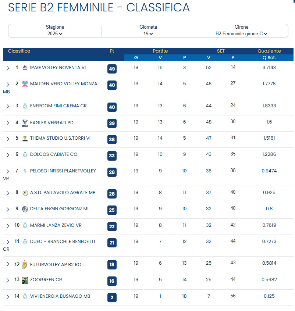This screenshot has width=295, height=311.
Task: Expand the Vivi Energia Busnago row
Action: point(8,297)
